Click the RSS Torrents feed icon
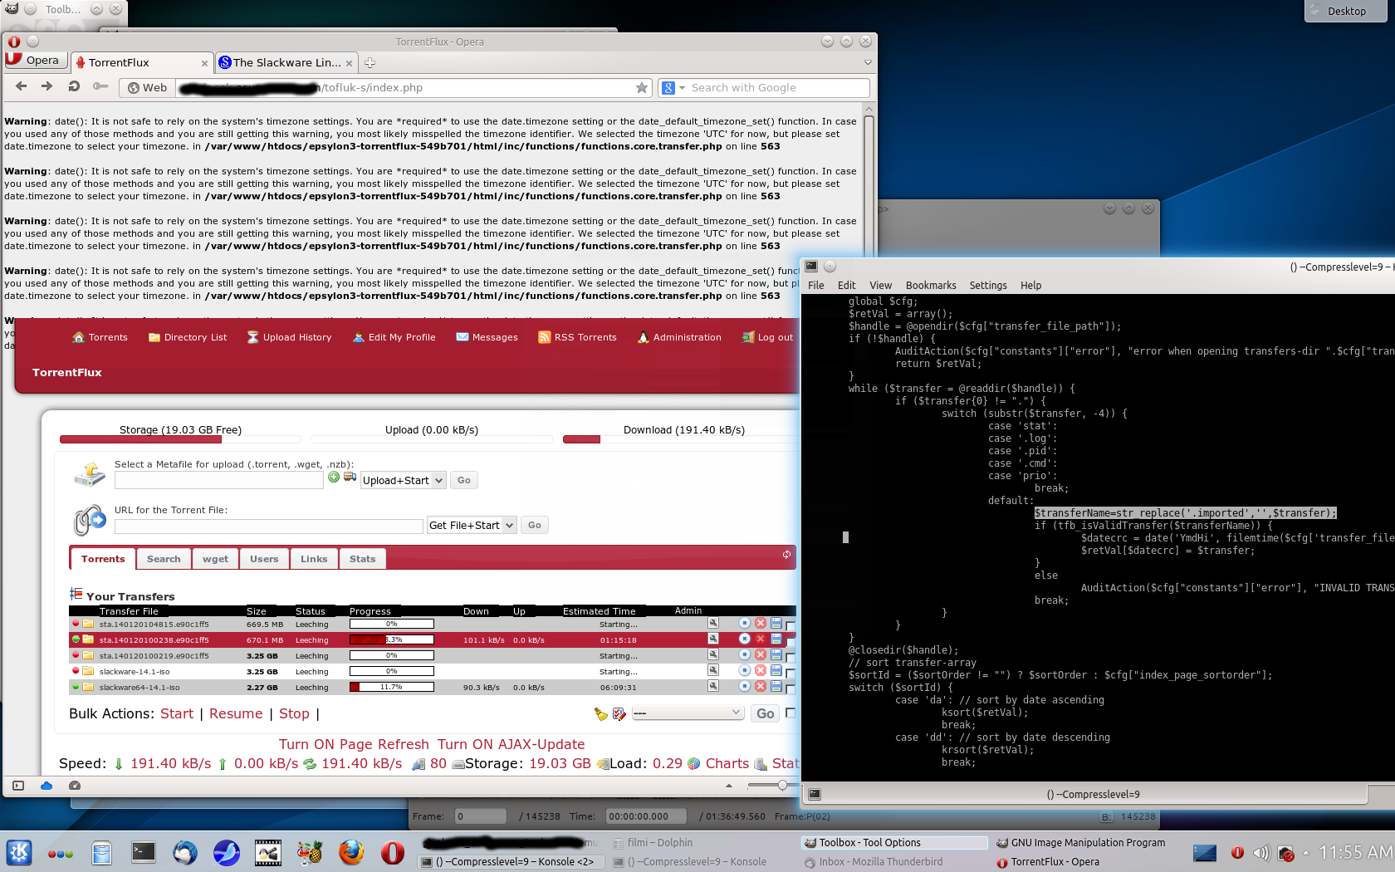The height and width of the screenshot is (872, 1395). (544, 337)
